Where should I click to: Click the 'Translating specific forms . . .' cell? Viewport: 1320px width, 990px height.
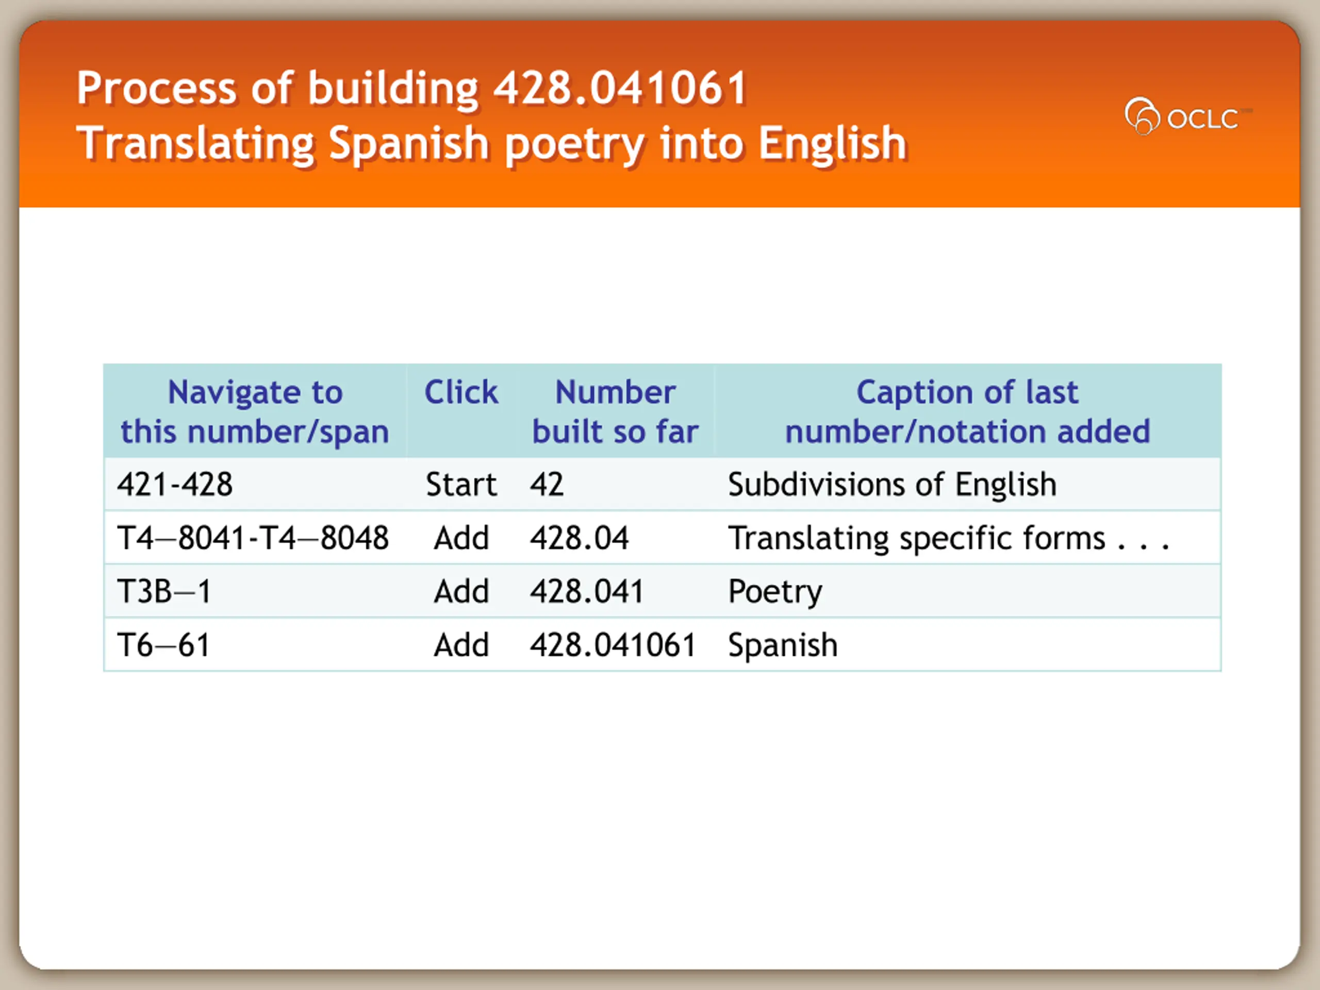click(948, 538)
